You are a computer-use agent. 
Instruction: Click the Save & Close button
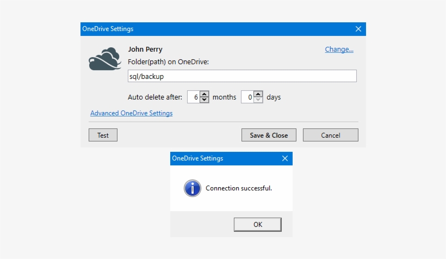click(x=269, y=135)
